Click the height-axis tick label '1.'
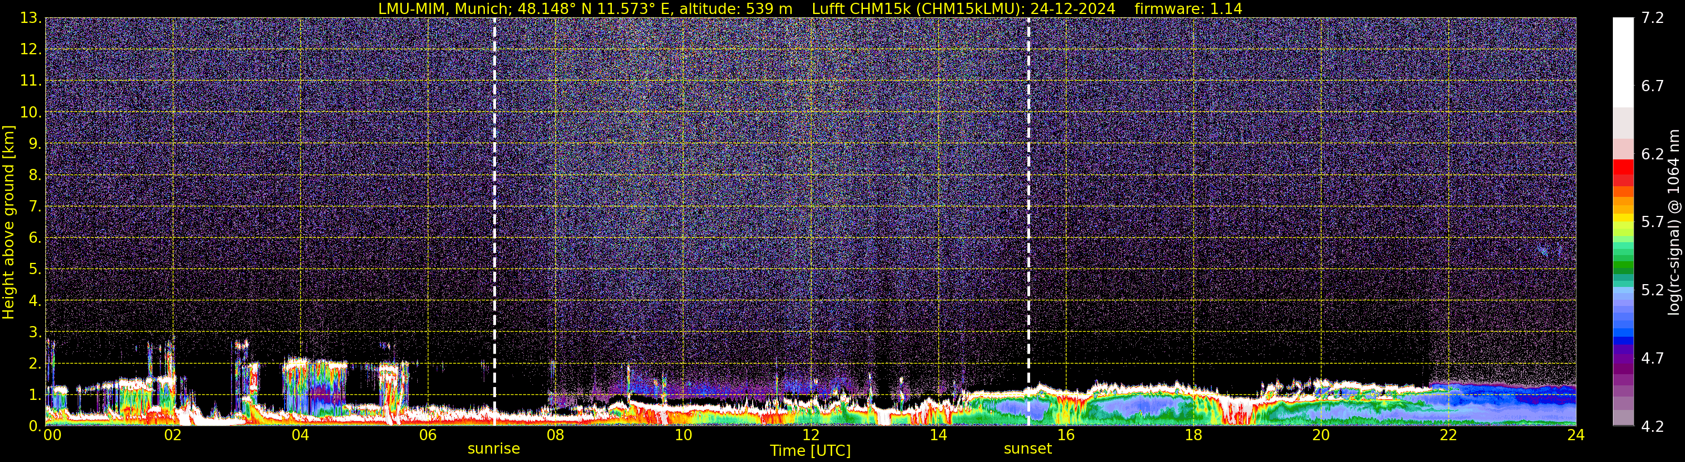1685x462 pixels. click(35, 395)
